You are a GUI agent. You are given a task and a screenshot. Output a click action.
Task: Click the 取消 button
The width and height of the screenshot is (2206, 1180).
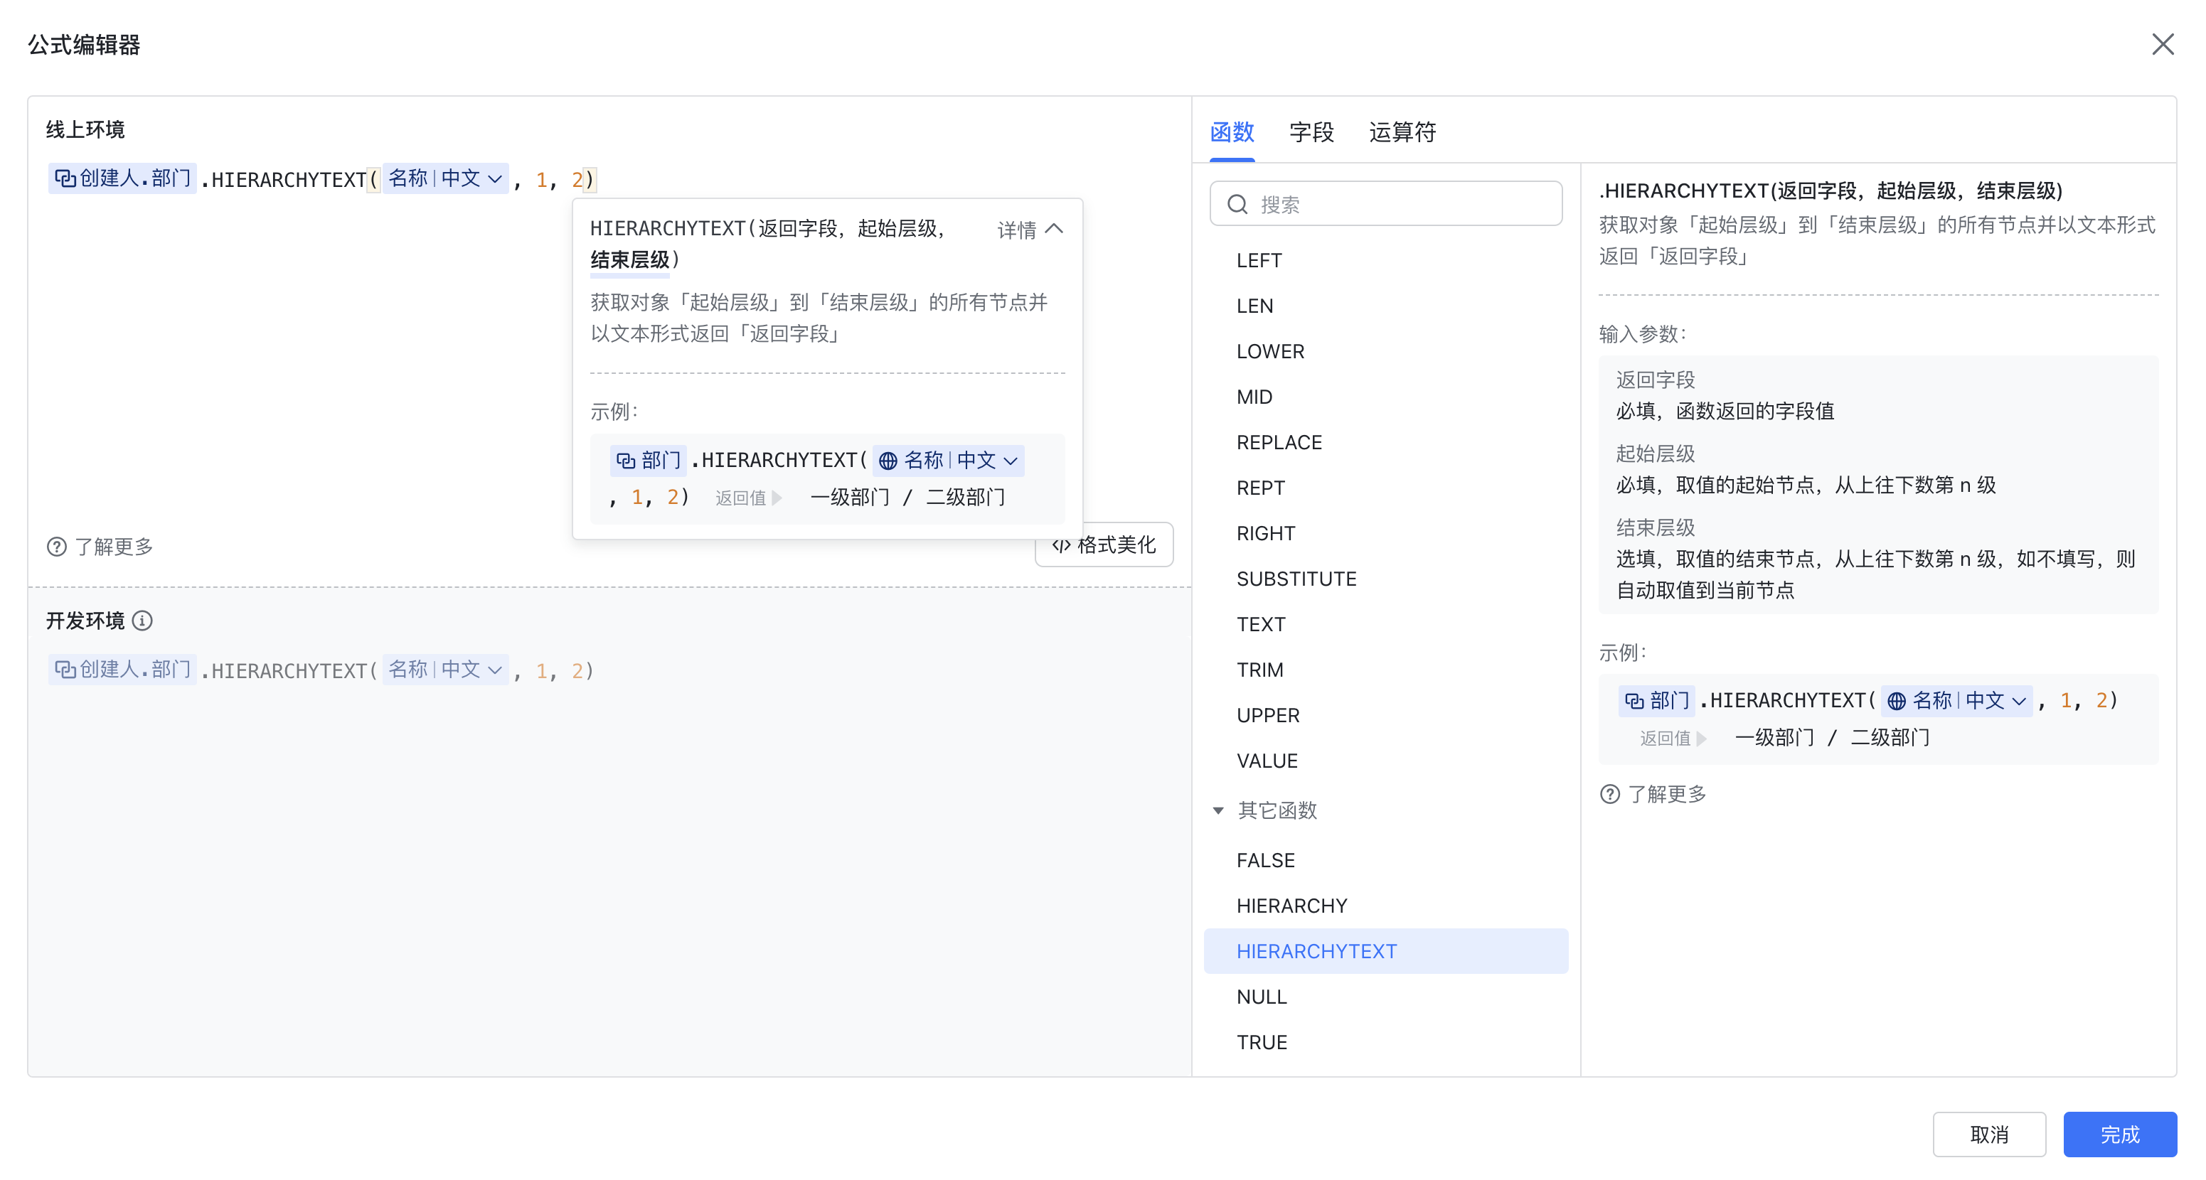tap(1988, 1135)
